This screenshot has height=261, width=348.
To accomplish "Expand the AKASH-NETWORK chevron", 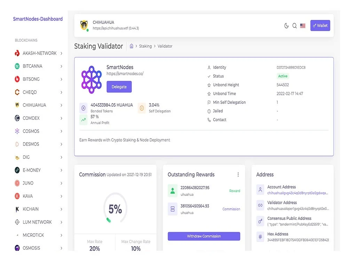I will (x=62, y=53).
